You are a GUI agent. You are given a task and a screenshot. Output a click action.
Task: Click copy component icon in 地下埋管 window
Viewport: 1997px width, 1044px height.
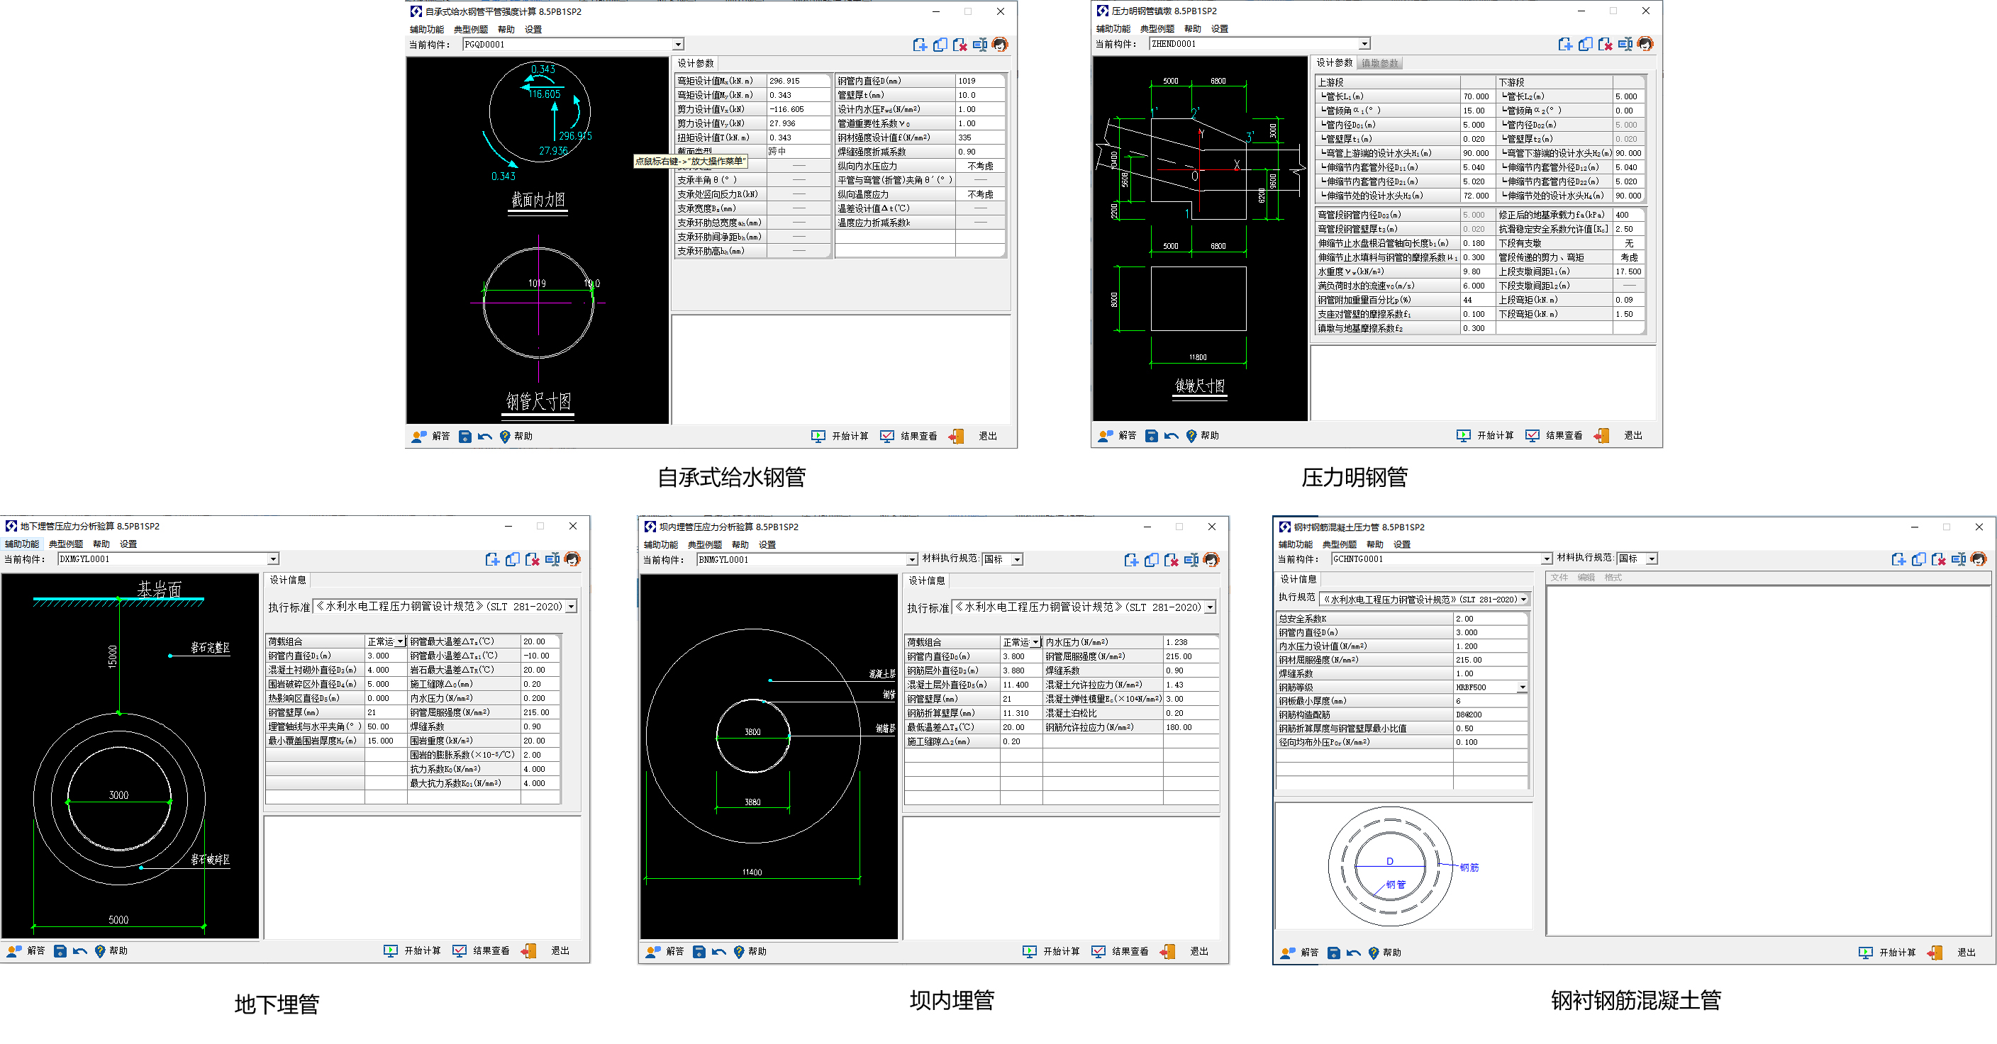(x=513, y=560)
